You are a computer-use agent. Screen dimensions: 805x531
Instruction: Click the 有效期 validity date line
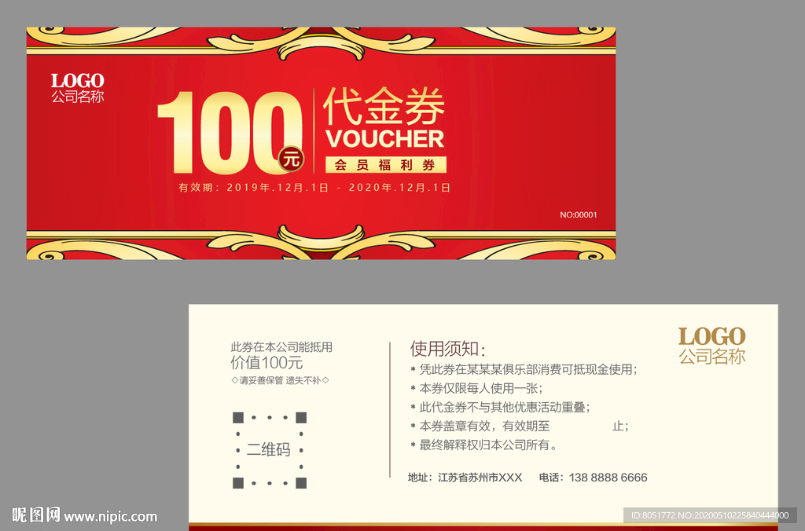click(314, 188)
